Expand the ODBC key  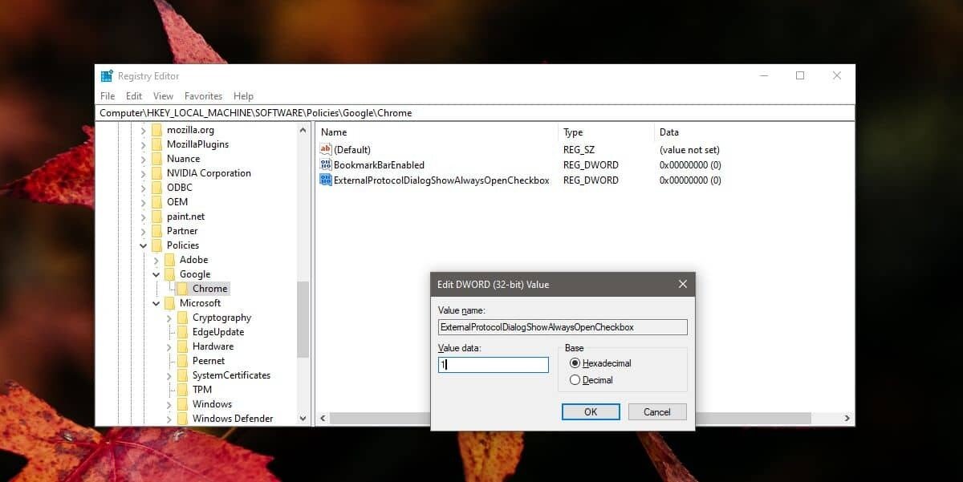(144, 188)
